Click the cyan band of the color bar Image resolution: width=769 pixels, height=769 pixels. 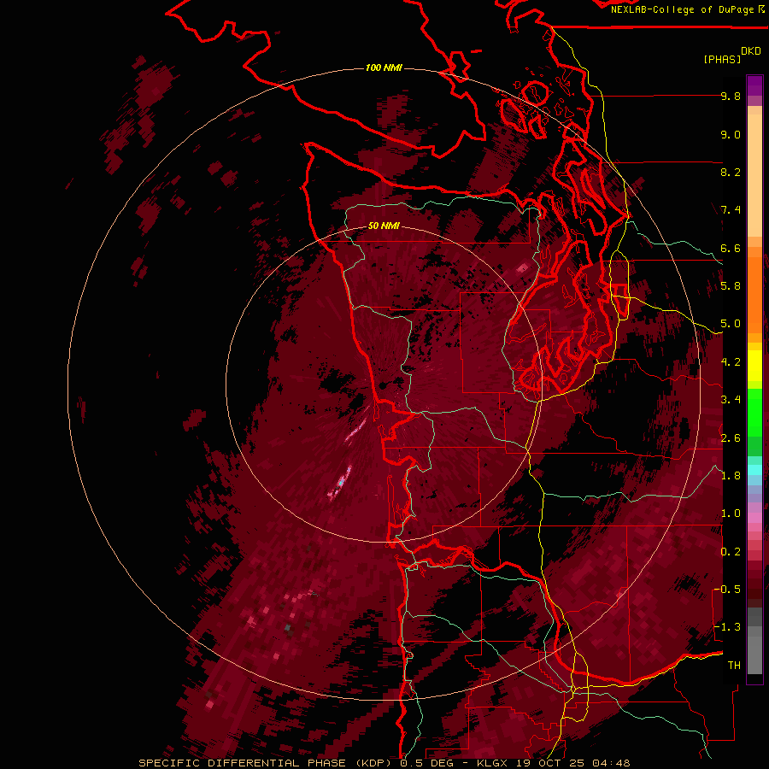(x=754, y=469)
